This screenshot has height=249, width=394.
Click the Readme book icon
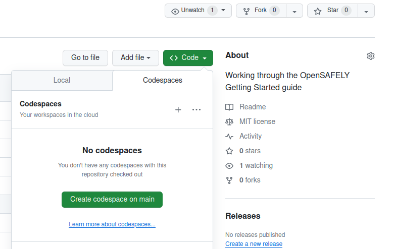click(x=229, y=107)
